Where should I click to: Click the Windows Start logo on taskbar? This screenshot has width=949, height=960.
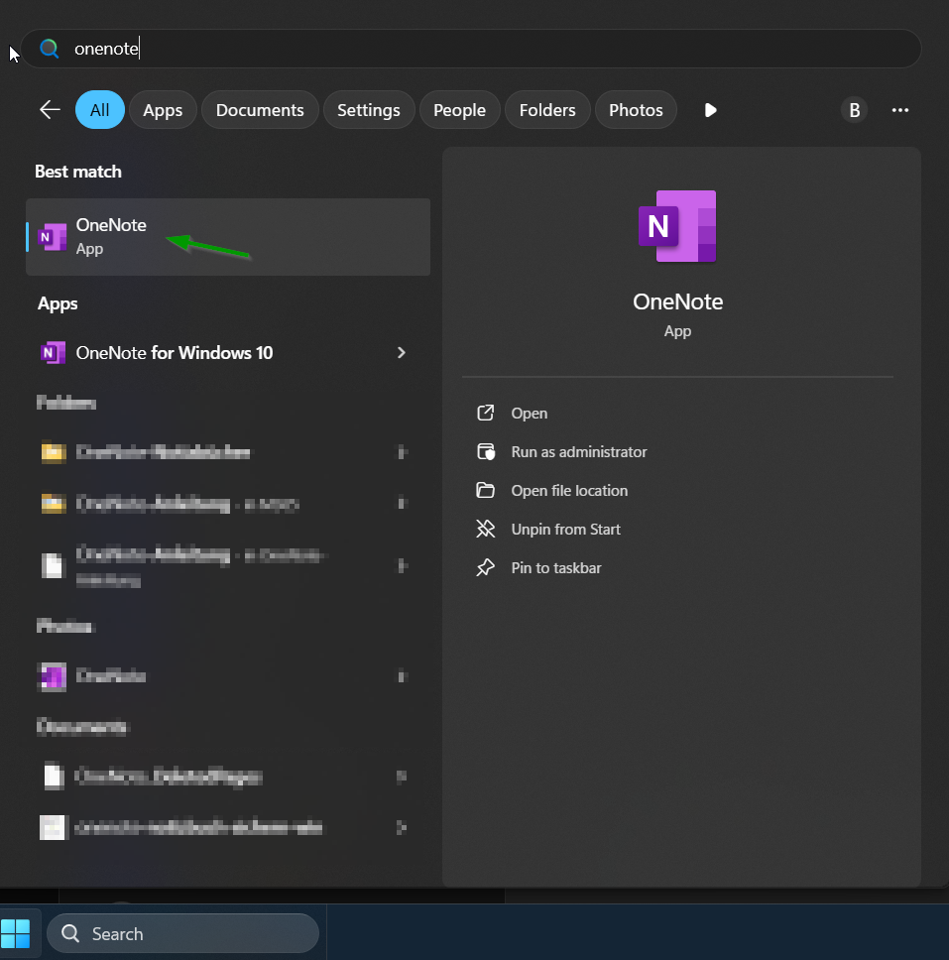tap(16, 933)
